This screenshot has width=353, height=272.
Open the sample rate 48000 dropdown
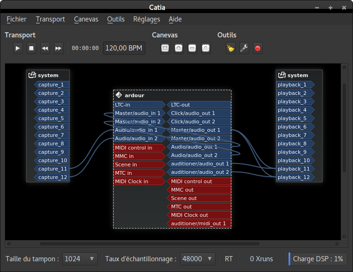(x=197, y=259)
